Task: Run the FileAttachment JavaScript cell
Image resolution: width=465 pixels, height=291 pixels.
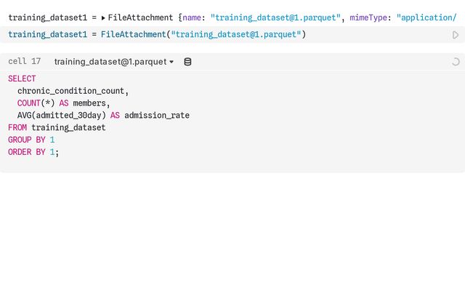Action: tap(456, 35)
